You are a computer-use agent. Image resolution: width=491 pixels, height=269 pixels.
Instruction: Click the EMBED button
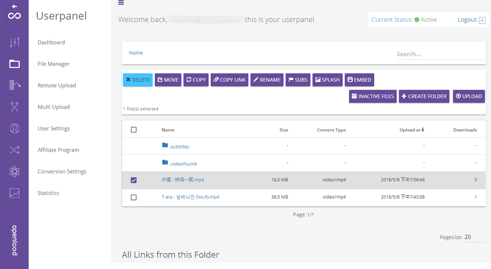point(359,80)
